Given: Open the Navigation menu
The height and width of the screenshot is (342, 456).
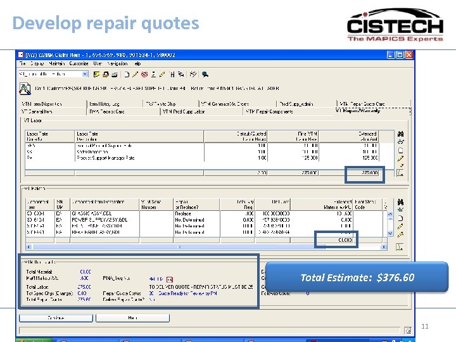Looking at the screenshot, I should click(117, 63).
